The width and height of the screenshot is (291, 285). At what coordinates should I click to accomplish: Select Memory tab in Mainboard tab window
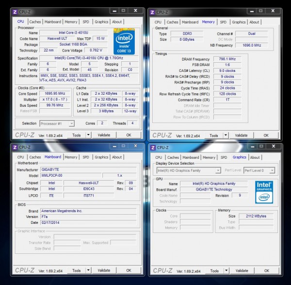[71, 157]
